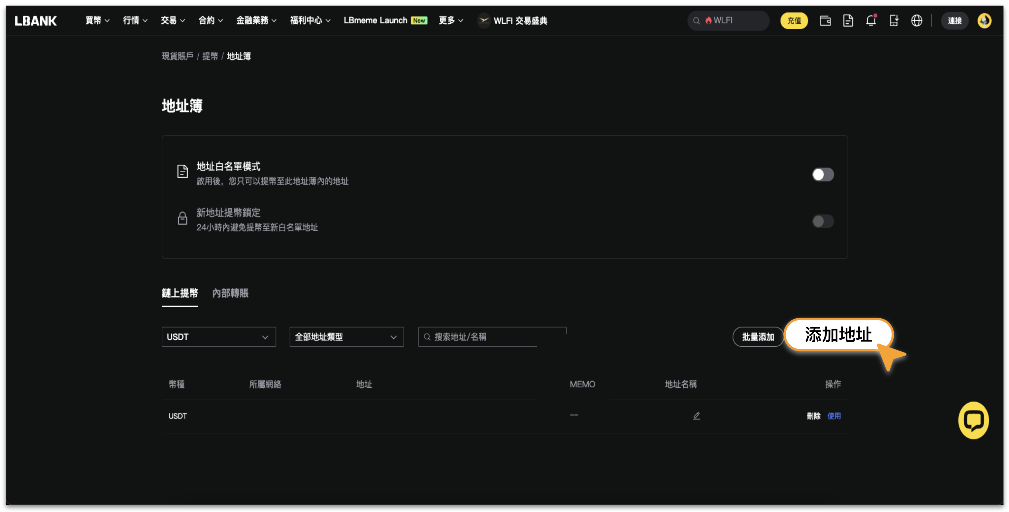Open the live chat support bubble

[x=973, y=420]
